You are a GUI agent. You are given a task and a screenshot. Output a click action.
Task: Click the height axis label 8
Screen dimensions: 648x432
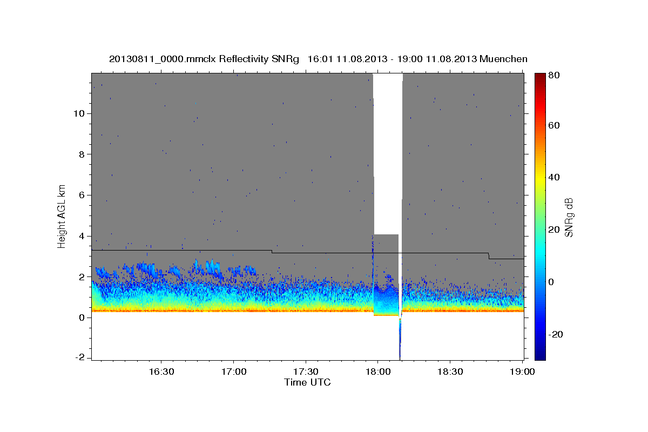82,154
